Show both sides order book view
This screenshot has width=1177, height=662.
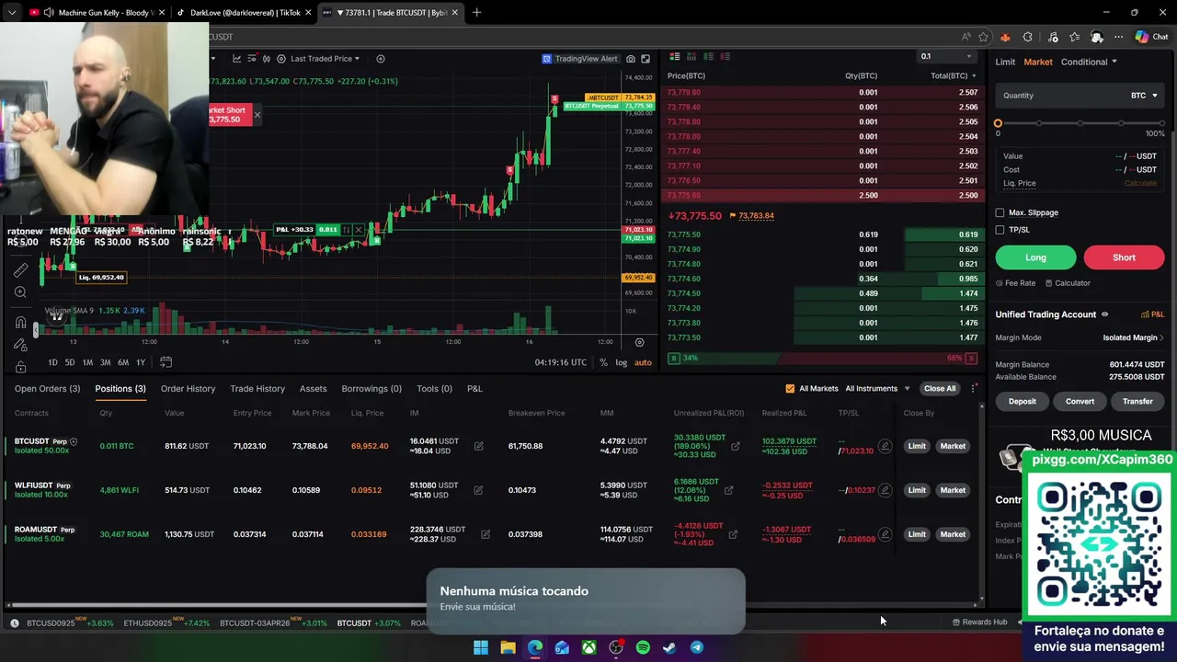[x=674, y=57]
